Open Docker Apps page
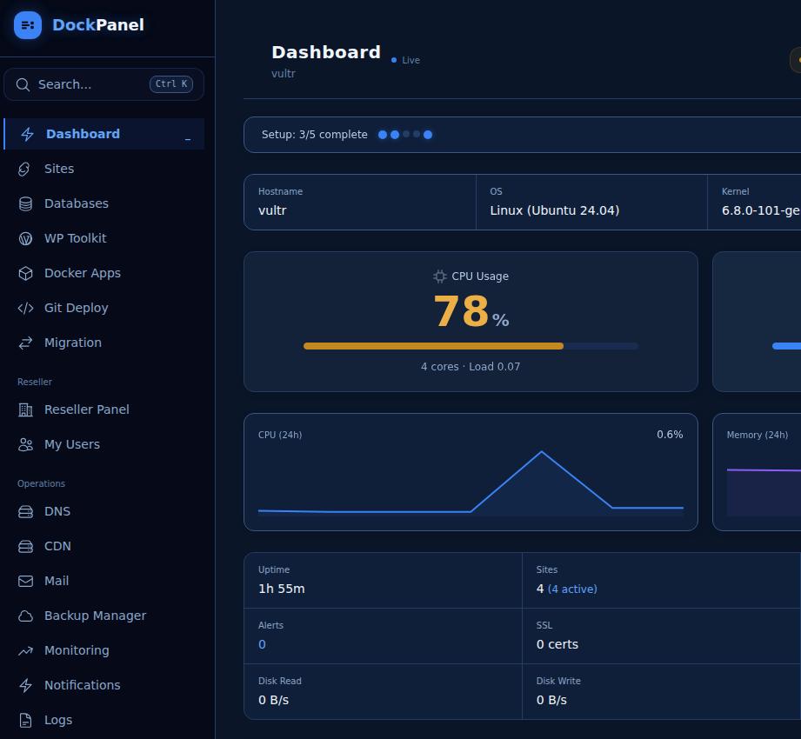 [103, 273]
